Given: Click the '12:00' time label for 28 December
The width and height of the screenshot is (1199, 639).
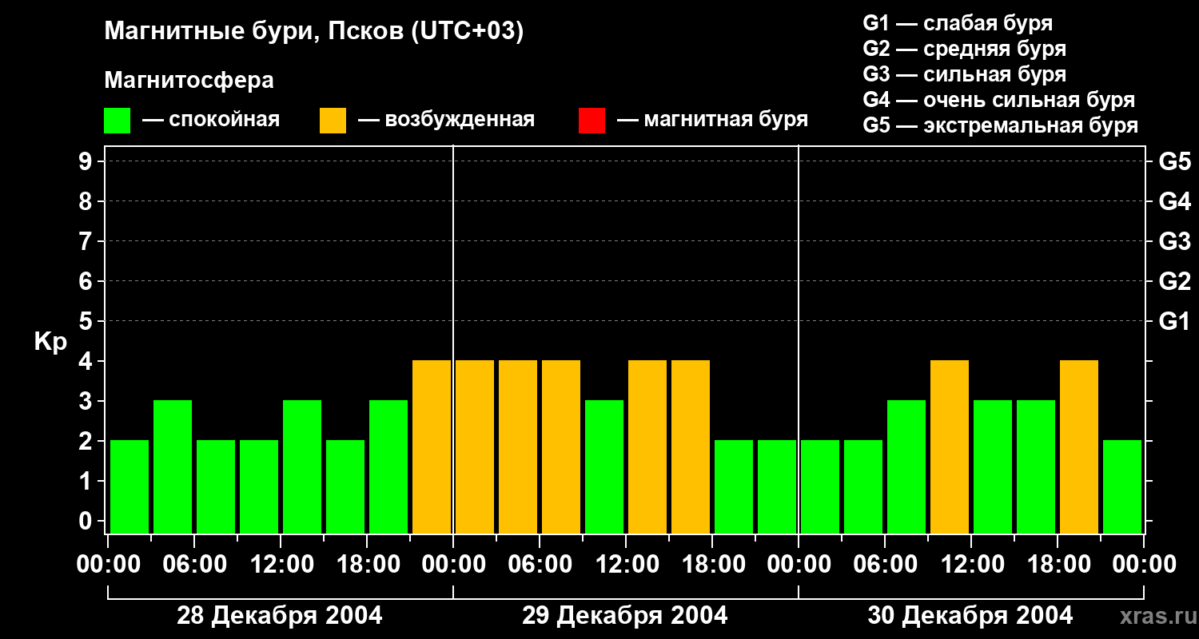Looking at the screenshot, I should pos(281,565).
